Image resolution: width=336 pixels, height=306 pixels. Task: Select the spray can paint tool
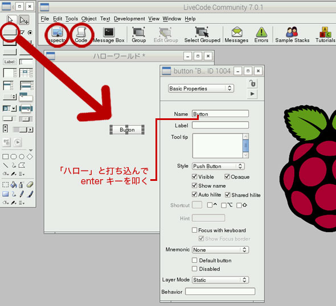pyautogui.click(x=21, y=185)
